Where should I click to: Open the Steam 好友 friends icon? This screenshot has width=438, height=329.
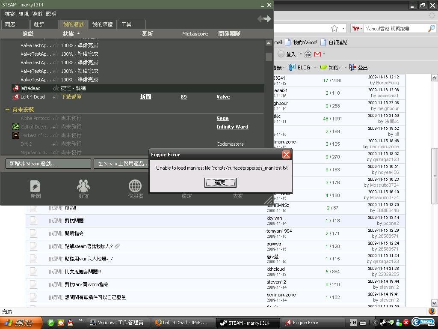pos(83,186)
